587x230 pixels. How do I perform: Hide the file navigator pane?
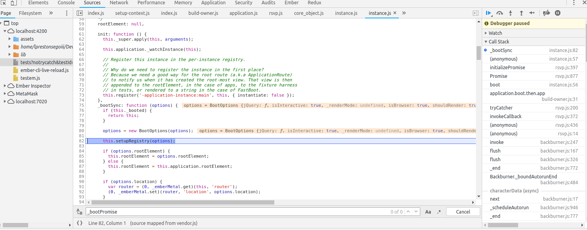pyautogui.click(x=79, y=13)
